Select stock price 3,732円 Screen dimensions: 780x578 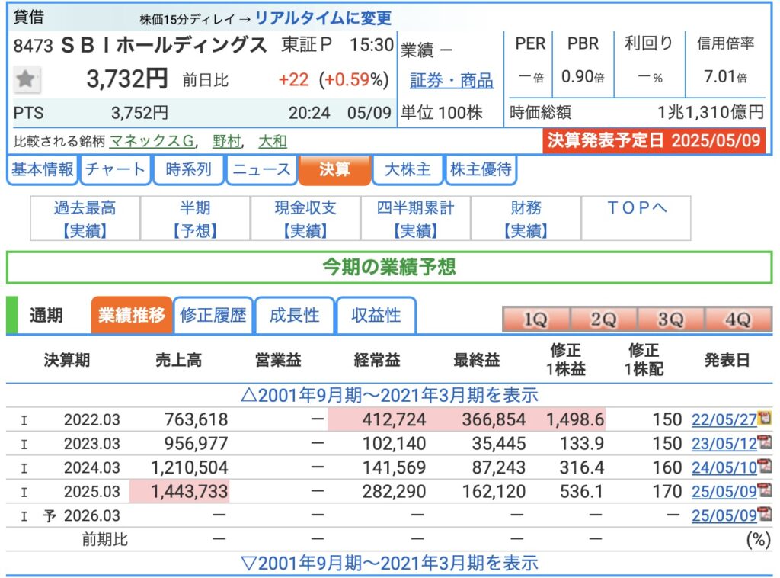[x=127, y=79]
